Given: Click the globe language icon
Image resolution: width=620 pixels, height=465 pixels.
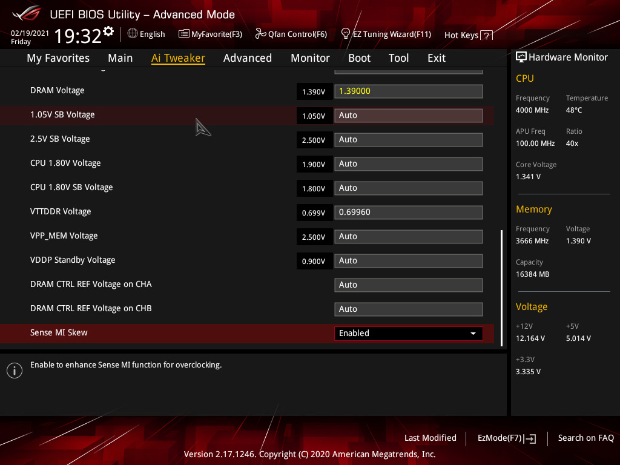Looking at the screenshot, I should (133, 34).
